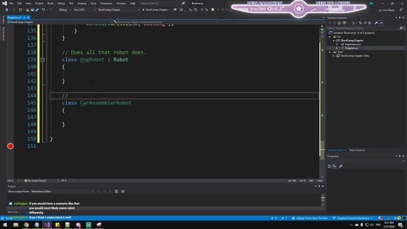Click the Git branch in status bar
This screenshot has width=407, height=229.
352,218
